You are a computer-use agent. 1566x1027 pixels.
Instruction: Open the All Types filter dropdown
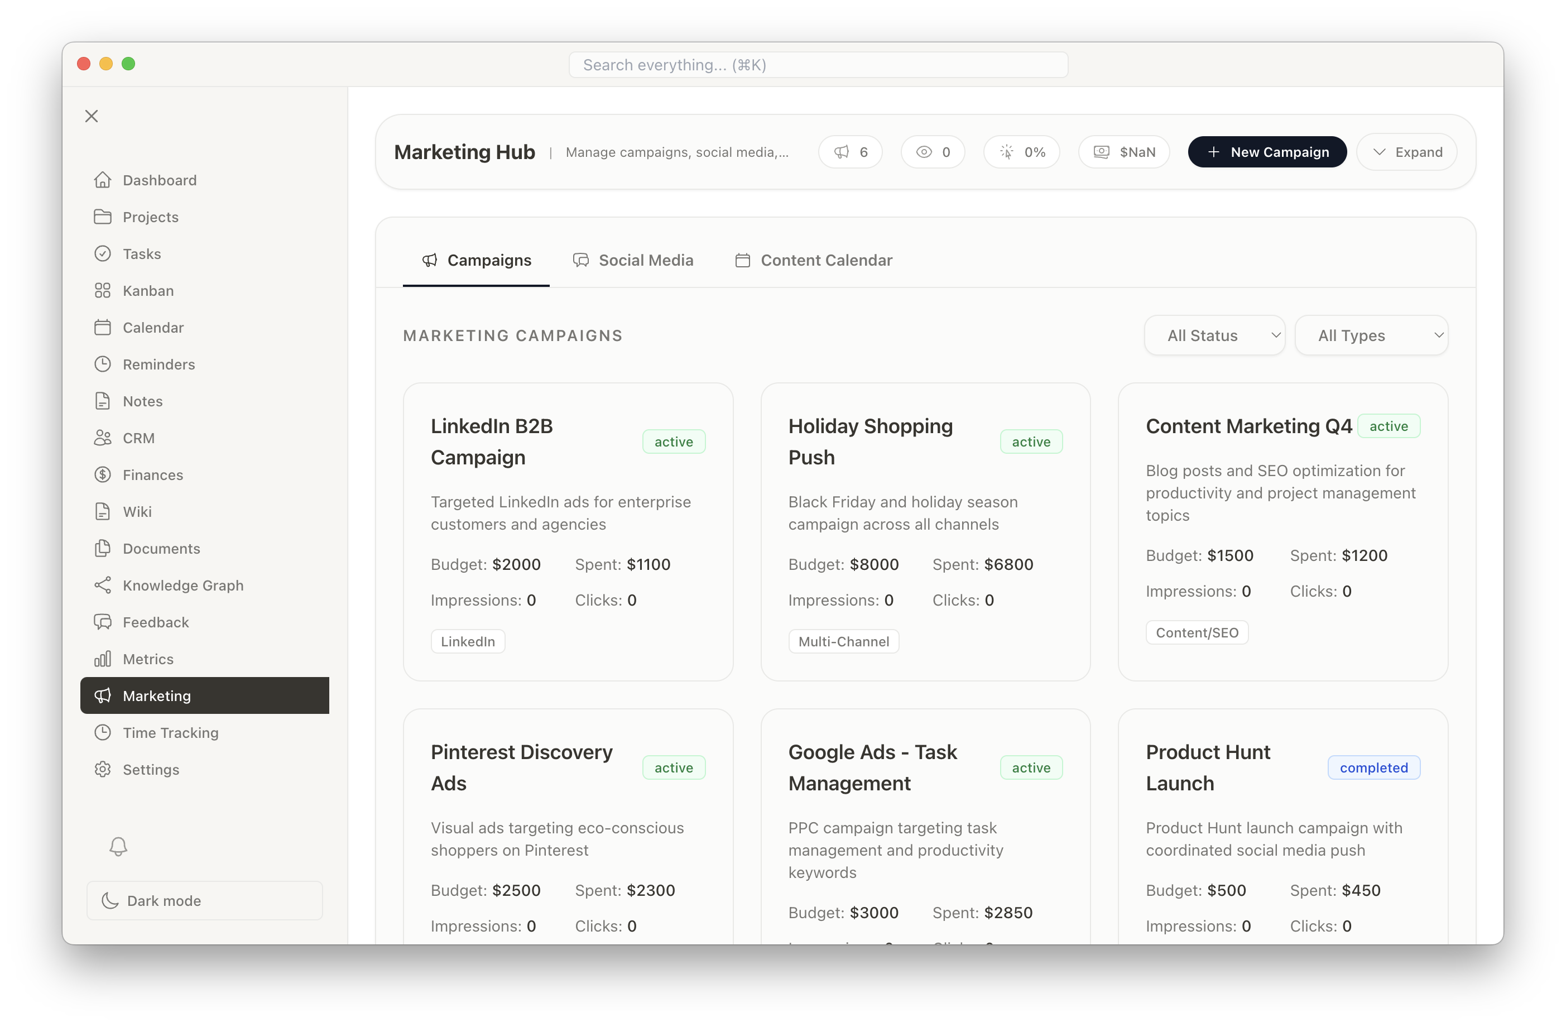click(x=1371, y=335)
